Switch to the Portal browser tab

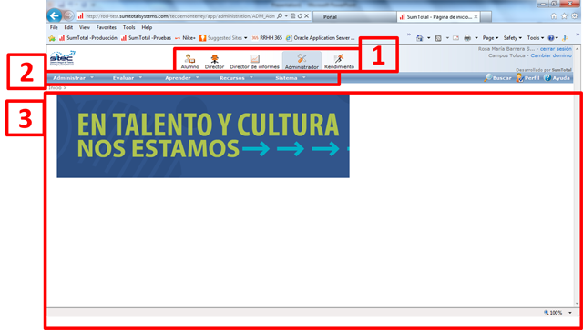coord(354,17)
